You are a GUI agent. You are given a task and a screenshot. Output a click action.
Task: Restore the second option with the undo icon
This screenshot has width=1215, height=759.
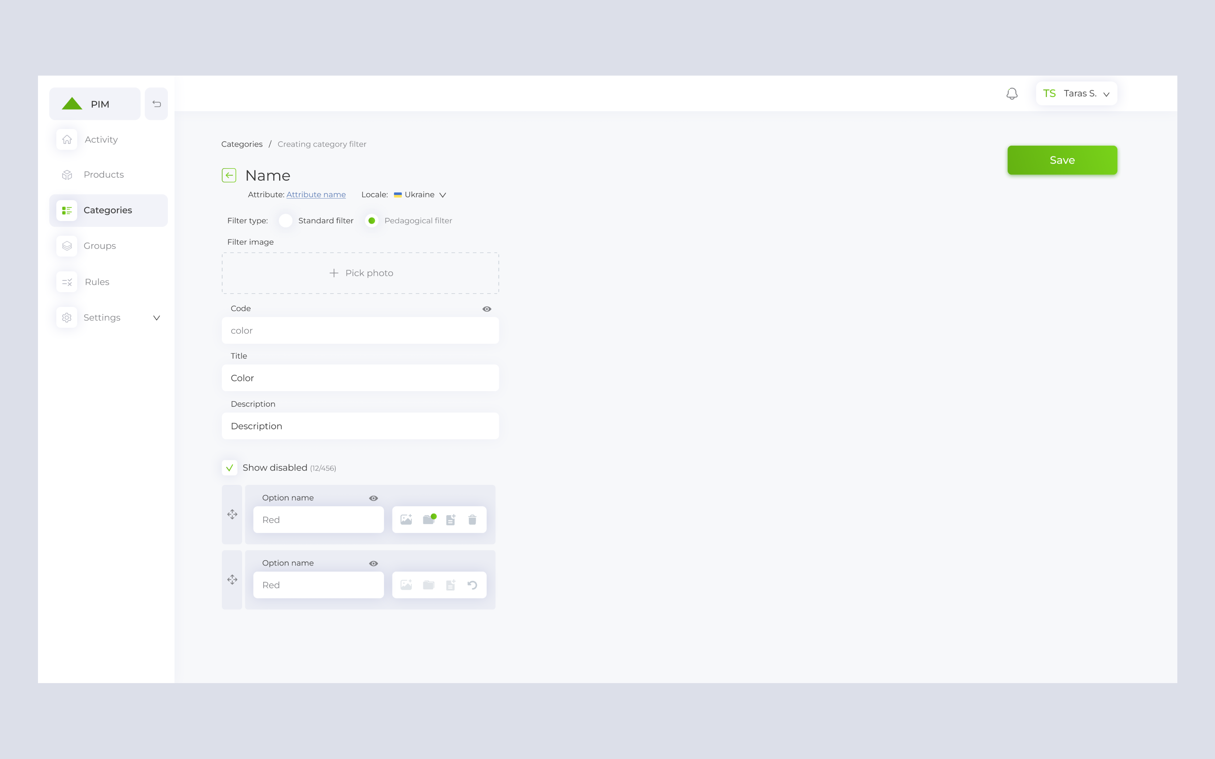click(x=472, y=585)
